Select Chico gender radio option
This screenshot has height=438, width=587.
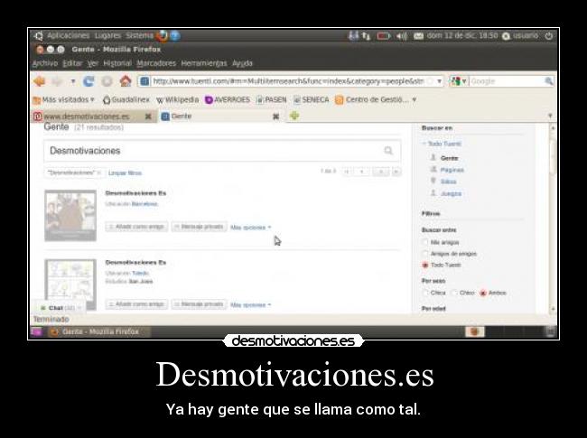point(454,293)
